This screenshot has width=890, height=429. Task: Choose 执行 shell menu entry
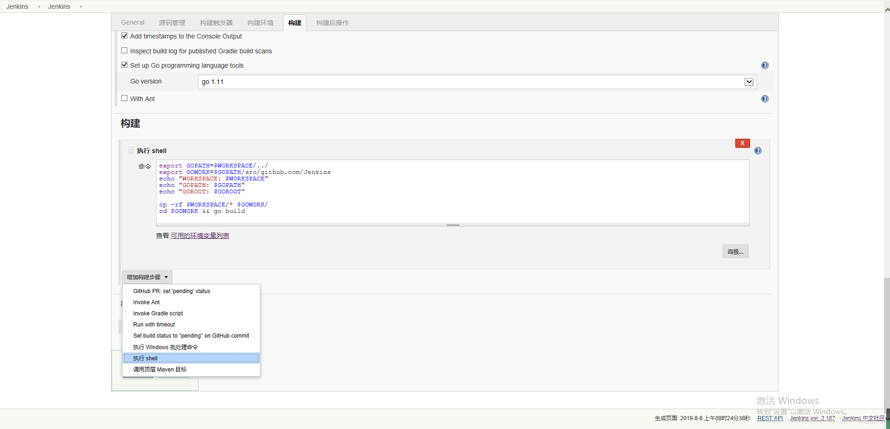(x=191, y=359)
